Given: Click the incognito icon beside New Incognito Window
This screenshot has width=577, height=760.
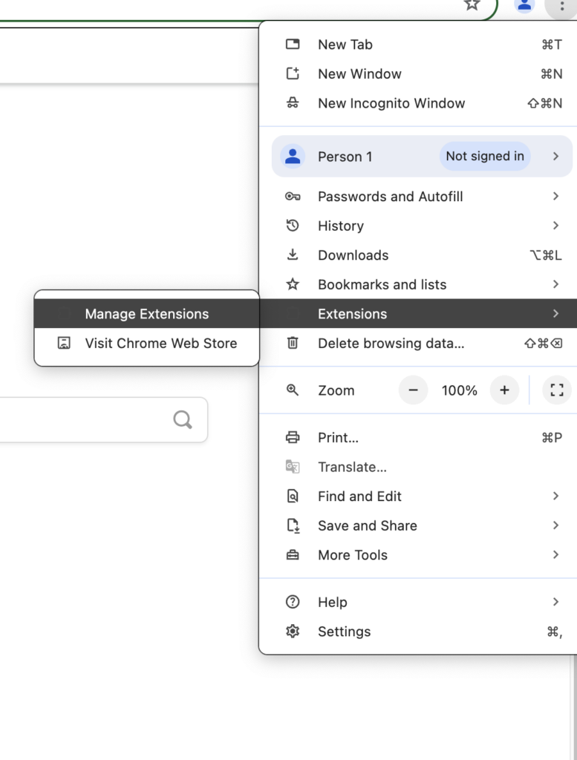Looking at the screenshot, I should coord(293,102).
